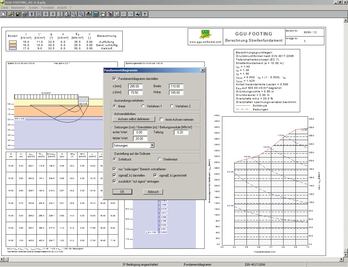Toggle 'nur zulässigen Bereich schraffieren' checkbox
348x267 pixels.
pyautogui.click(x=114, y=169)
